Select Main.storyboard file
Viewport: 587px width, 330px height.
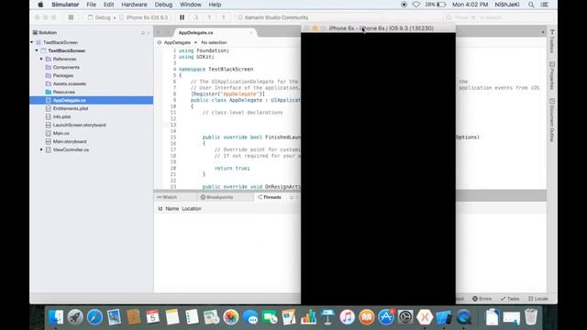point(70,141)
